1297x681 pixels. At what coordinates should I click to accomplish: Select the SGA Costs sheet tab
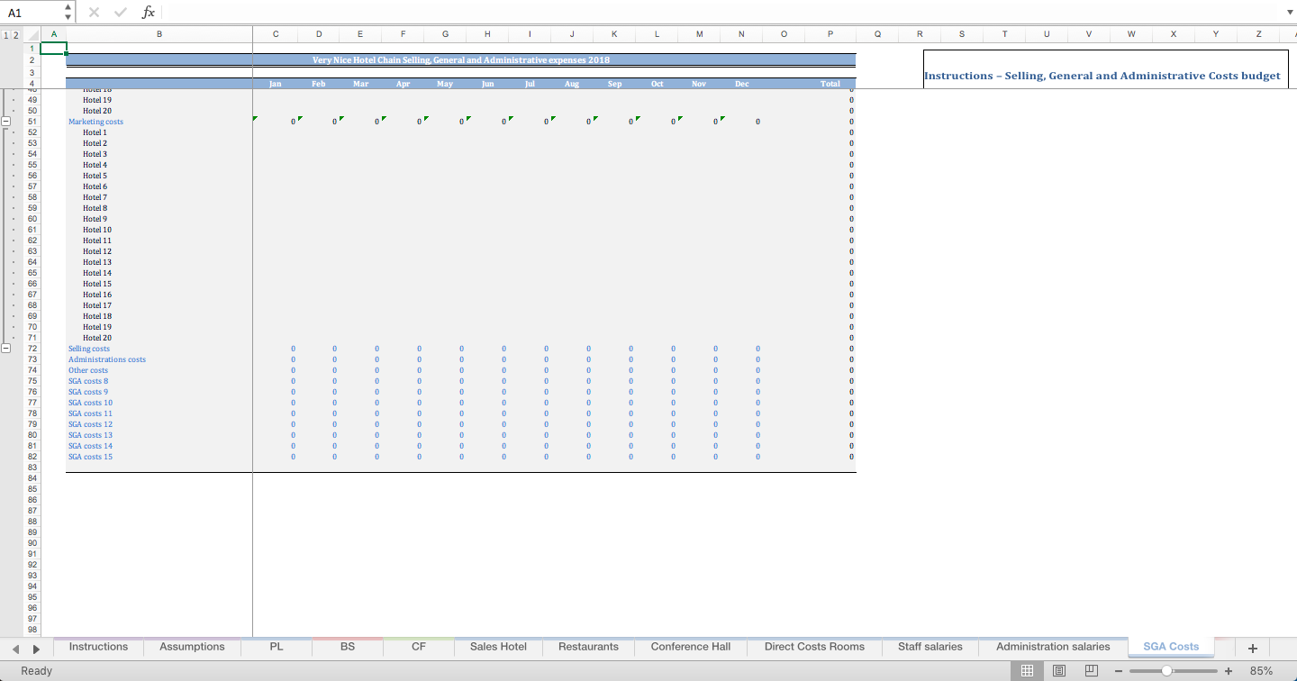1171,647
